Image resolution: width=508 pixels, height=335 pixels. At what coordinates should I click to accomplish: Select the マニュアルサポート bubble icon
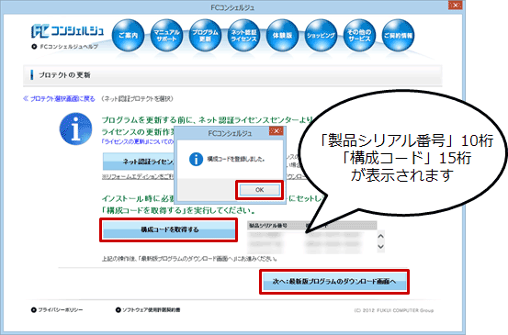[x=166, y=35]
